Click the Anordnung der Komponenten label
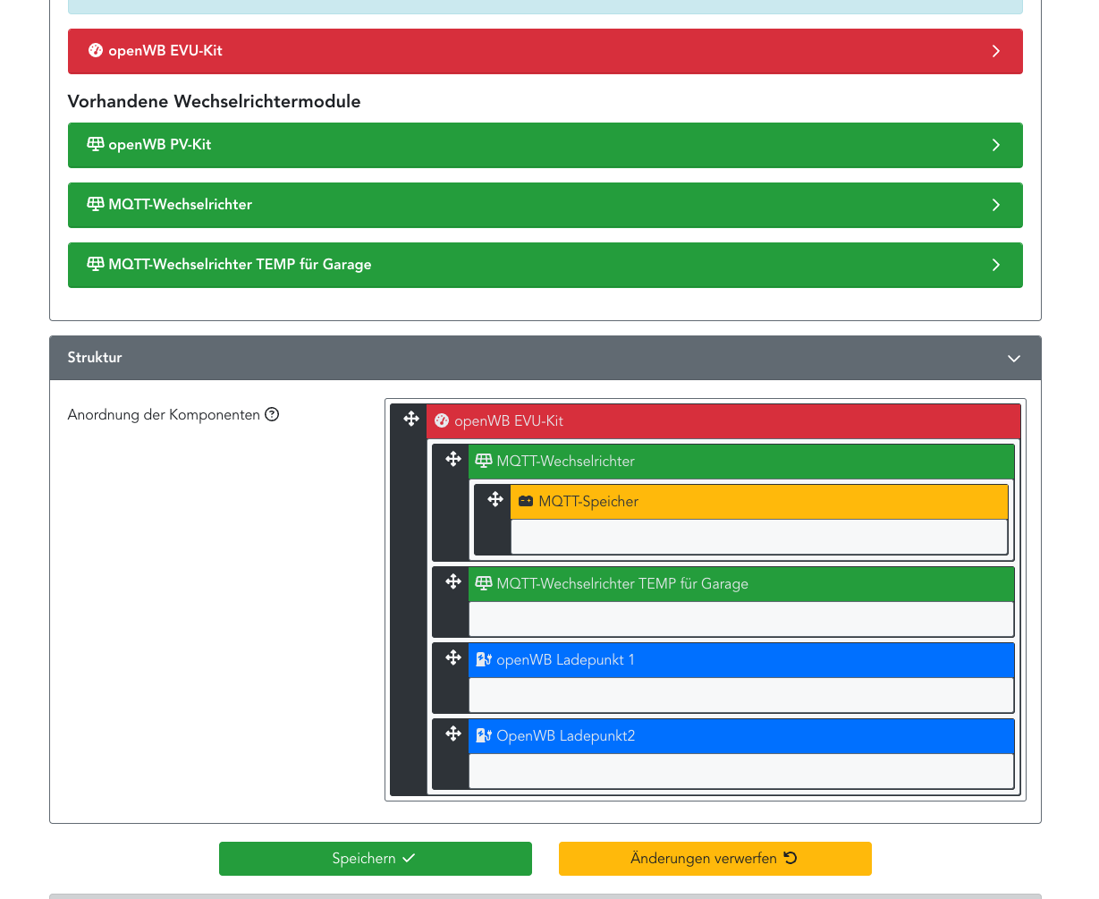This screenshot has width=1099, height=899. click(164, 414)
